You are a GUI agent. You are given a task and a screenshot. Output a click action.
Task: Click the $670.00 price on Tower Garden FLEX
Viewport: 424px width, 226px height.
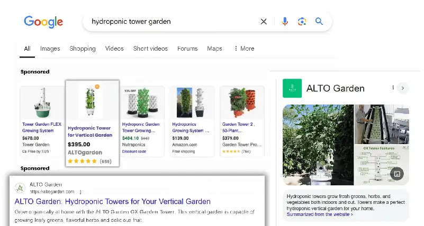pos(31,138)
